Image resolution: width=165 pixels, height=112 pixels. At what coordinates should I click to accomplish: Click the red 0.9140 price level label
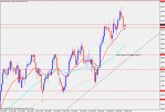pyautogui.click(x=162, y=91)
